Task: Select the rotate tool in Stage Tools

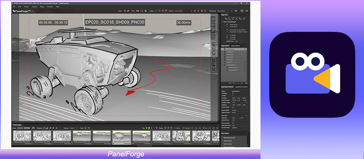Action: pyautogui.click(x=233, y=19)
